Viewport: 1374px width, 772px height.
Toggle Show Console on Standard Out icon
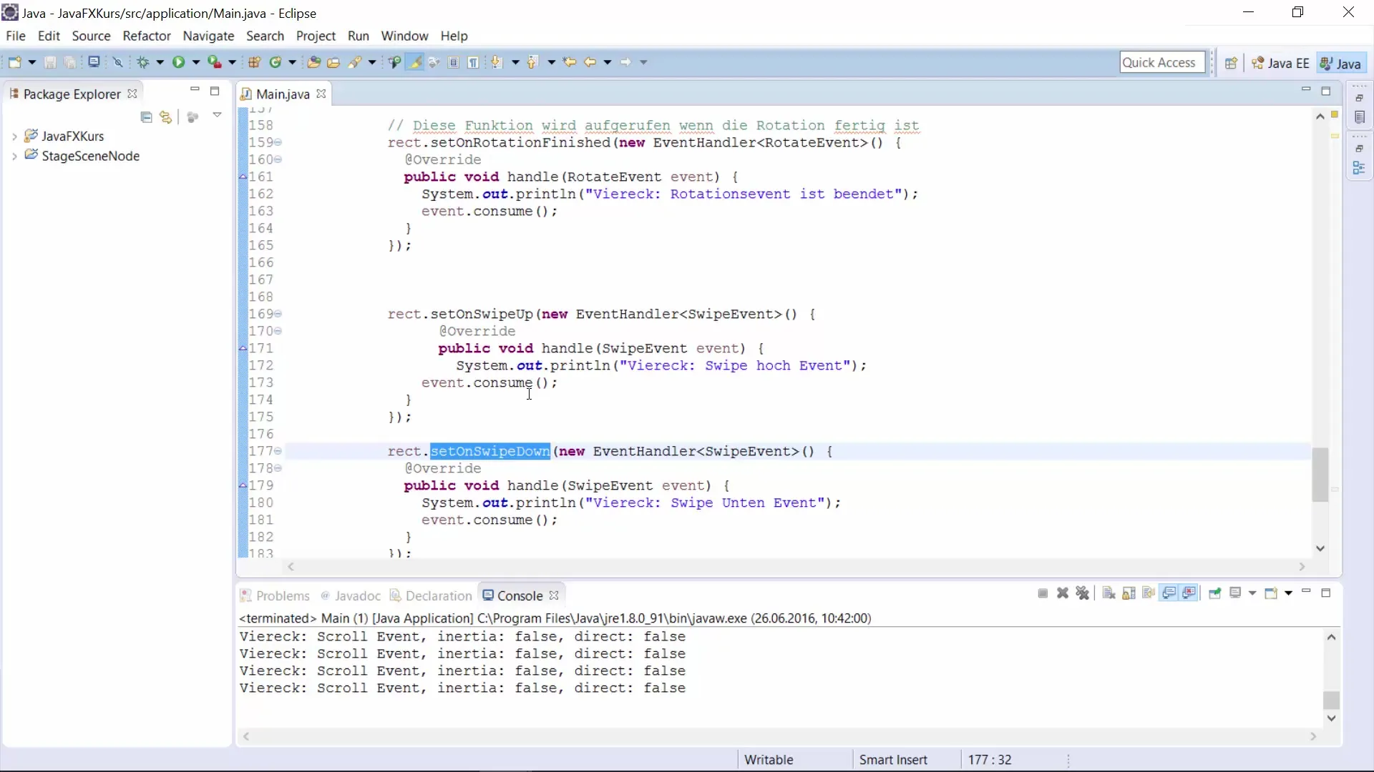click(1169, 593)
